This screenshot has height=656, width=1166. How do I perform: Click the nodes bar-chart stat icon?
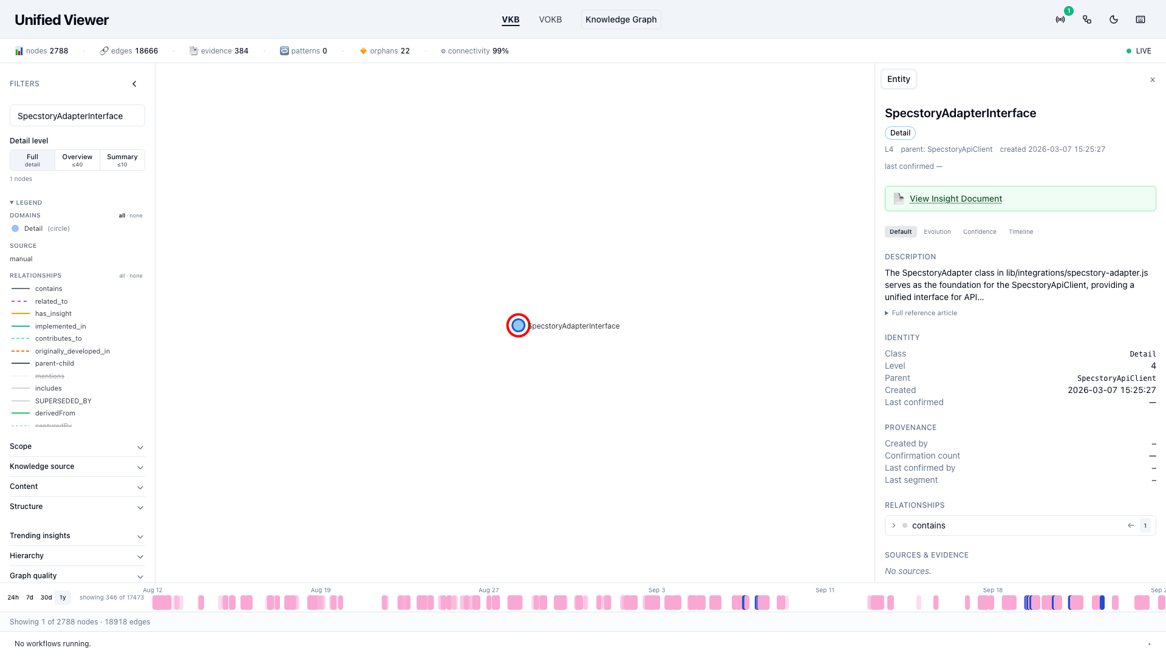(x=19, y=51)
